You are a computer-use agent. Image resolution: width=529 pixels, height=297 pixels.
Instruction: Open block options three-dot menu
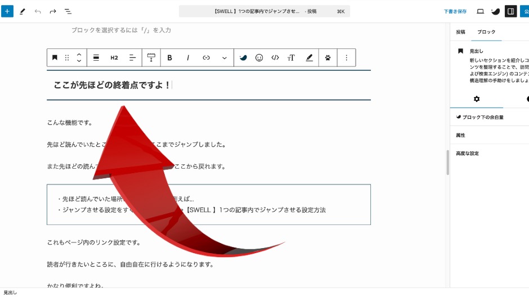click(347, 57)
